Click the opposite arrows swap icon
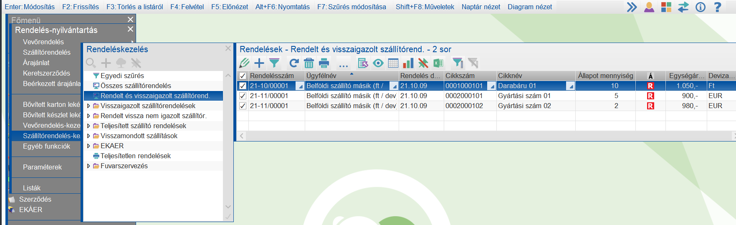The width and height of the screenshot is (736, 225). 683,7
